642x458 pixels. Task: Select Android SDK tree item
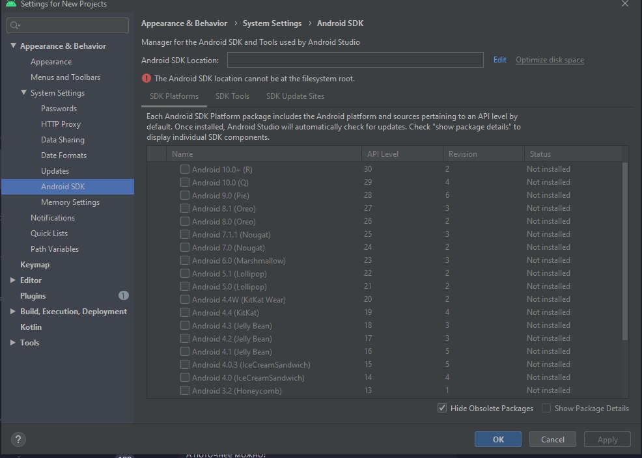coord(68,187)
